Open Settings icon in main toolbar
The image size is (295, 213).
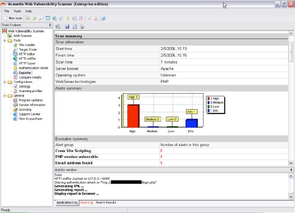click(x=89, y=18)
